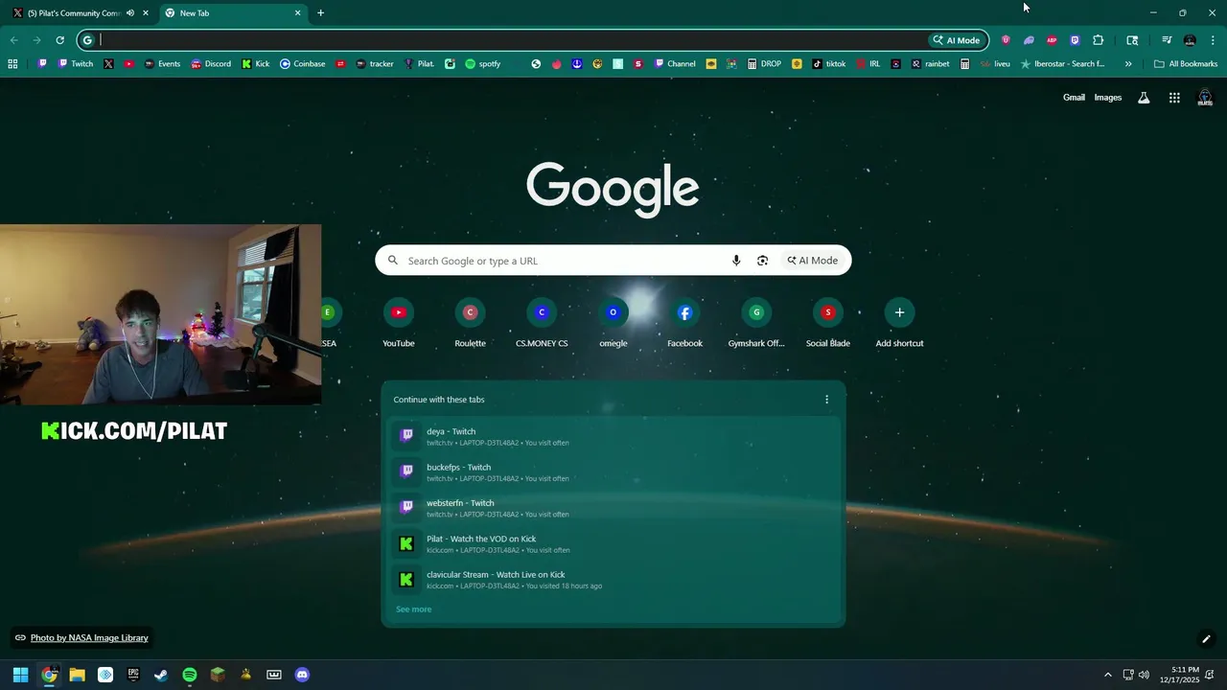
Task: Open the Iberostar bookmark
Action: (x=1062, y=64)
